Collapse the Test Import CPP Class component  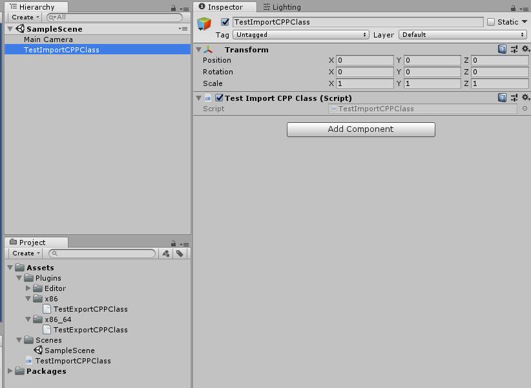coord(199,98)
